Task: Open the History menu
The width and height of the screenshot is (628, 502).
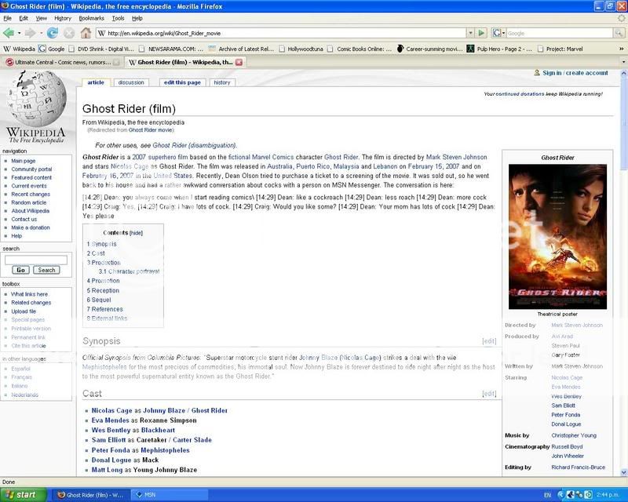Action: click(63, 18)
